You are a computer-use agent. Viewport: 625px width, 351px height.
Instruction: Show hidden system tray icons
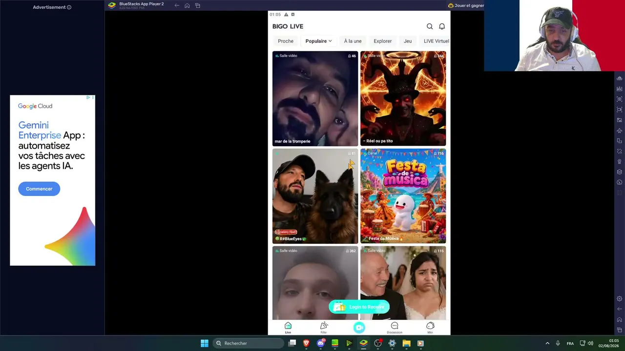click(547, 343)
